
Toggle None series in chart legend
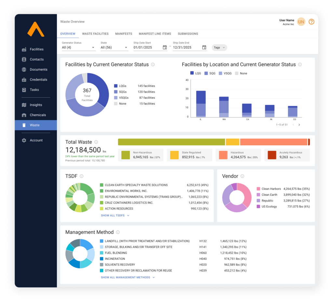pyautogui.click(x=241, y=73)
